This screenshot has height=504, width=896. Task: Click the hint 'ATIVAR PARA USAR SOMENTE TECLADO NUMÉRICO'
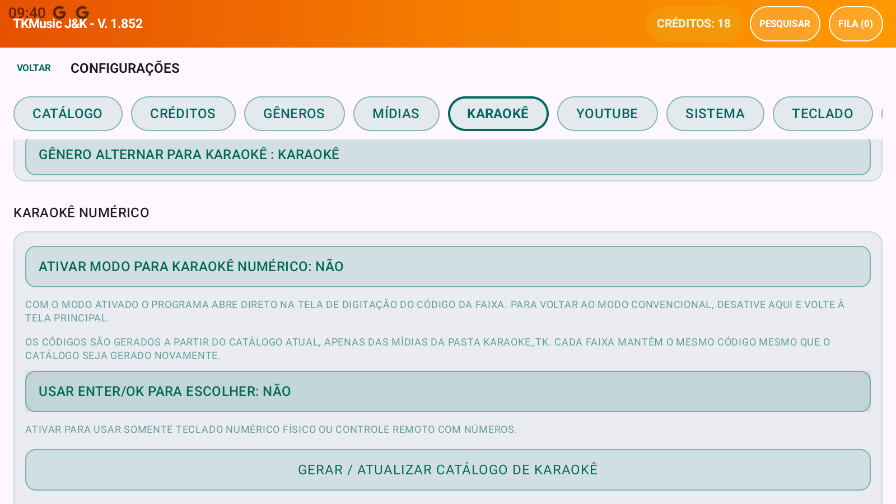coord(271,430)
